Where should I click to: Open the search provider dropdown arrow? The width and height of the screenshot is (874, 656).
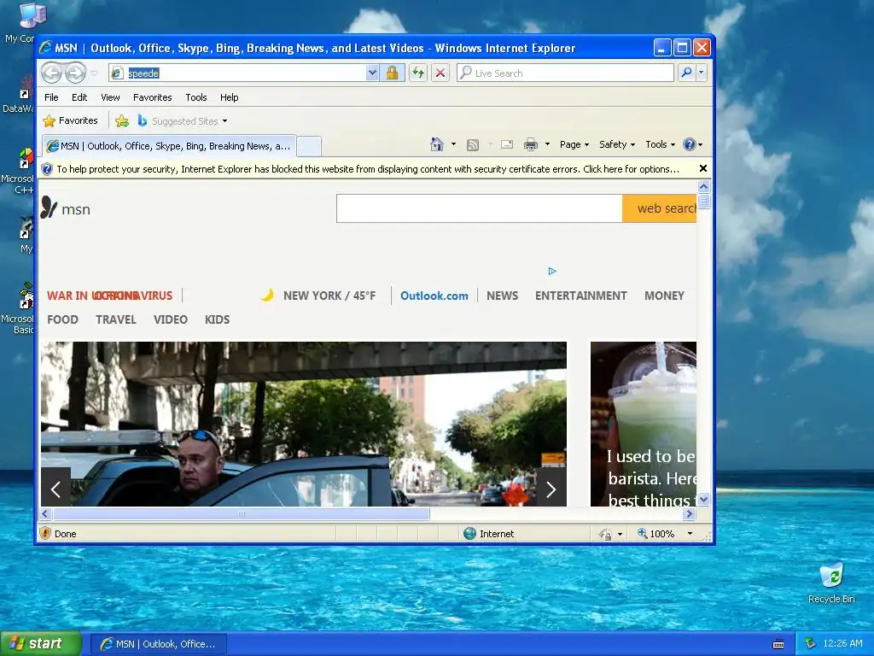702,73
